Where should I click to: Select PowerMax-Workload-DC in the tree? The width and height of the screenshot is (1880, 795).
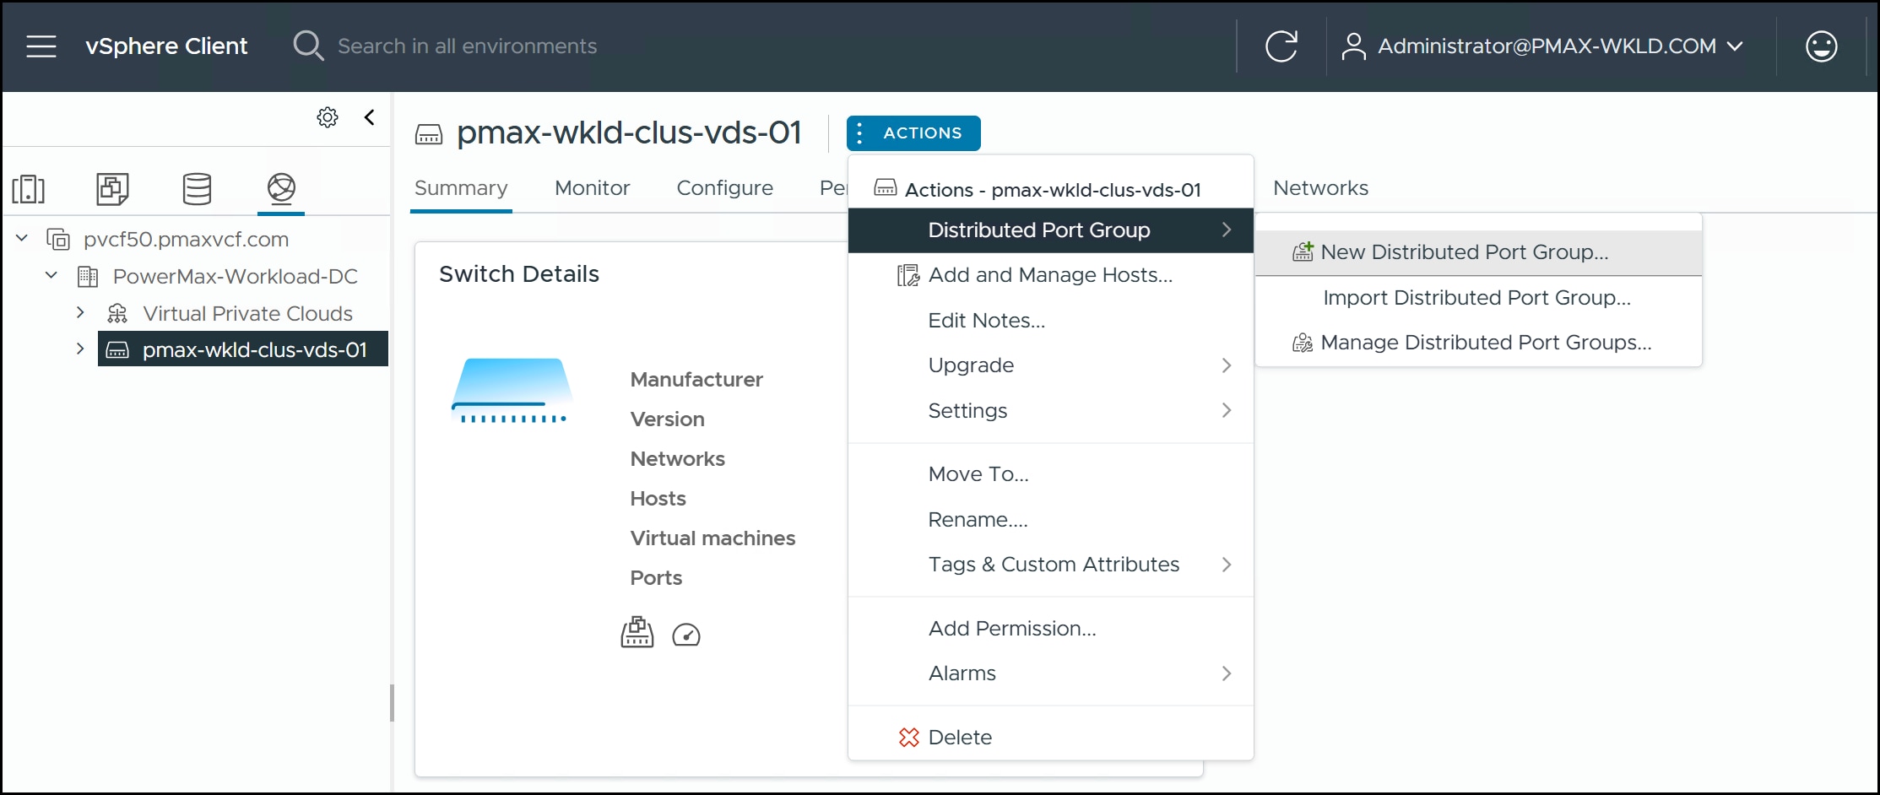tap(235, 276)
